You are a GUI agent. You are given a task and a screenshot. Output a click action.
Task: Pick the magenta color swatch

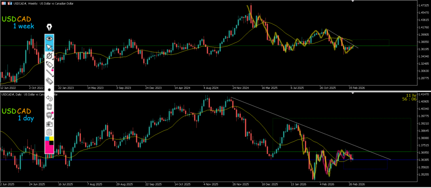[x=49, y=149]
